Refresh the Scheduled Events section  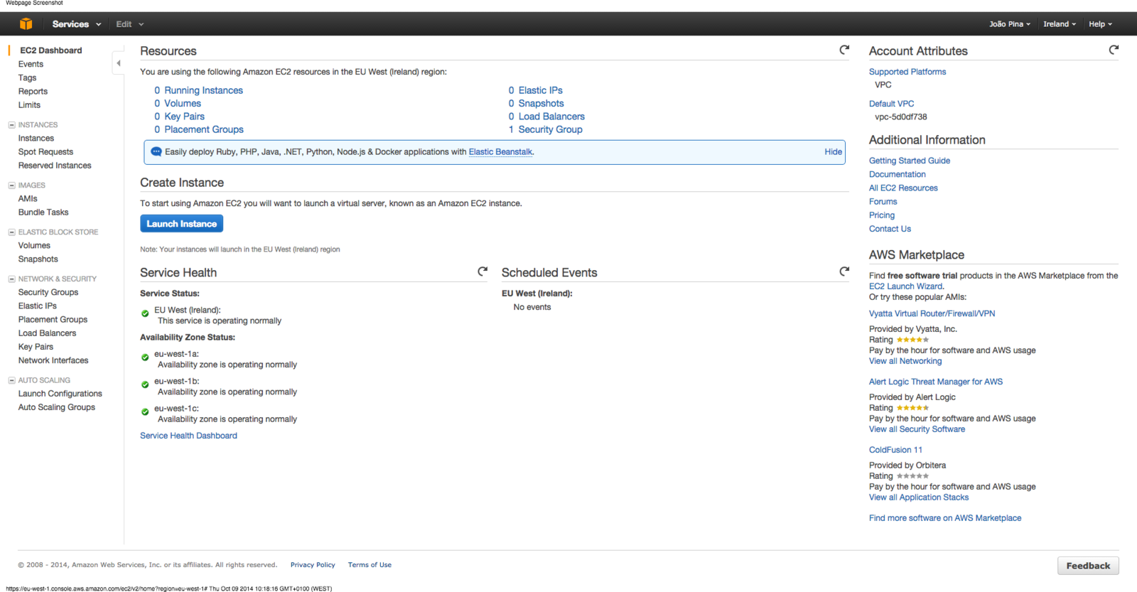[844, 271]
